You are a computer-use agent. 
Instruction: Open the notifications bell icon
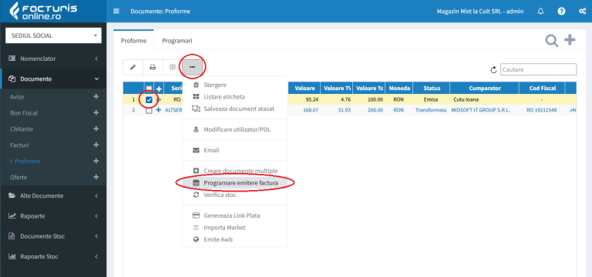540,12
